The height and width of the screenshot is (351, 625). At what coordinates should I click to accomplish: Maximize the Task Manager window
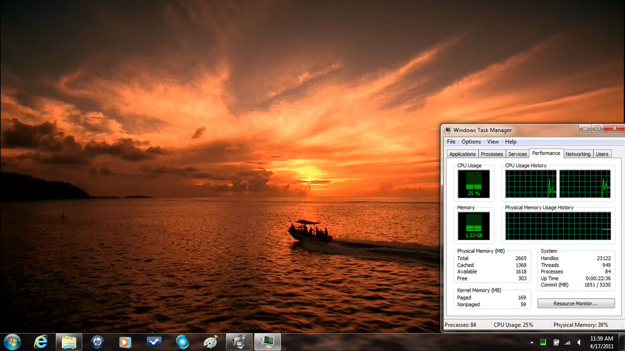click(597, 128)
